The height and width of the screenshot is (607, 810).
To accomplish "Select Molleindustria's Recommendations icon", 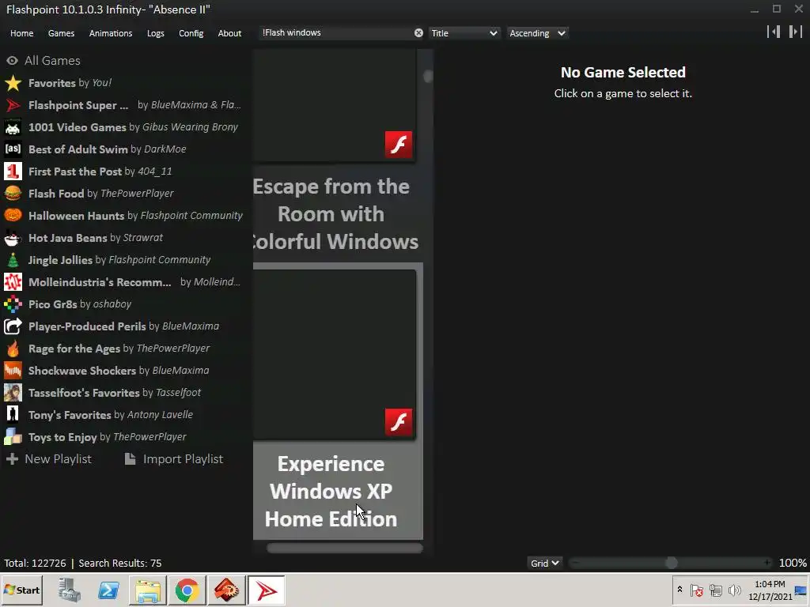I will 13,282.
